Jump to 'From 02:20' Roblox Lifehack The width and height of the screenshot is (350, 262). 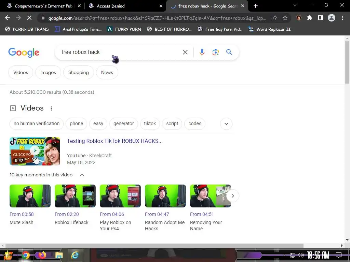pyautogui.click(x=67, y=214)
